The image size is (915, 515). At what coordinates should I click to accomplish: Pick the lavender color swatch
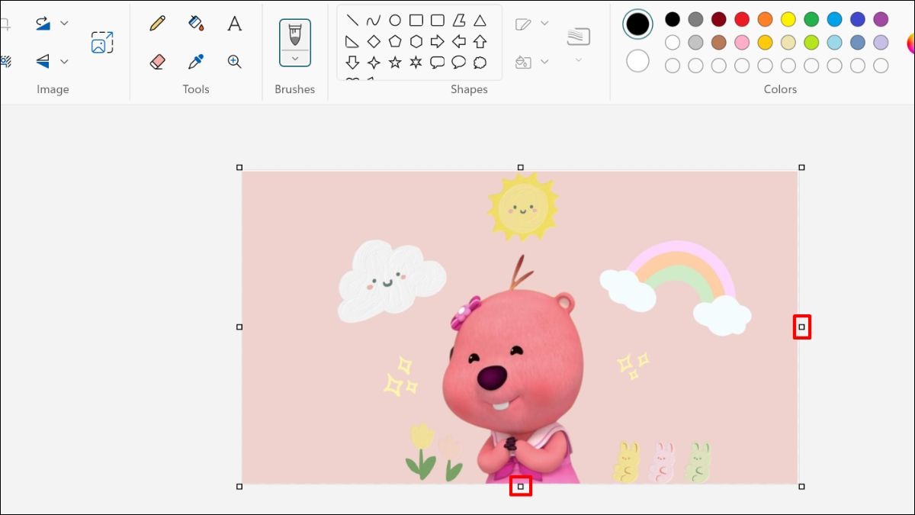click(x=881, y=43)
